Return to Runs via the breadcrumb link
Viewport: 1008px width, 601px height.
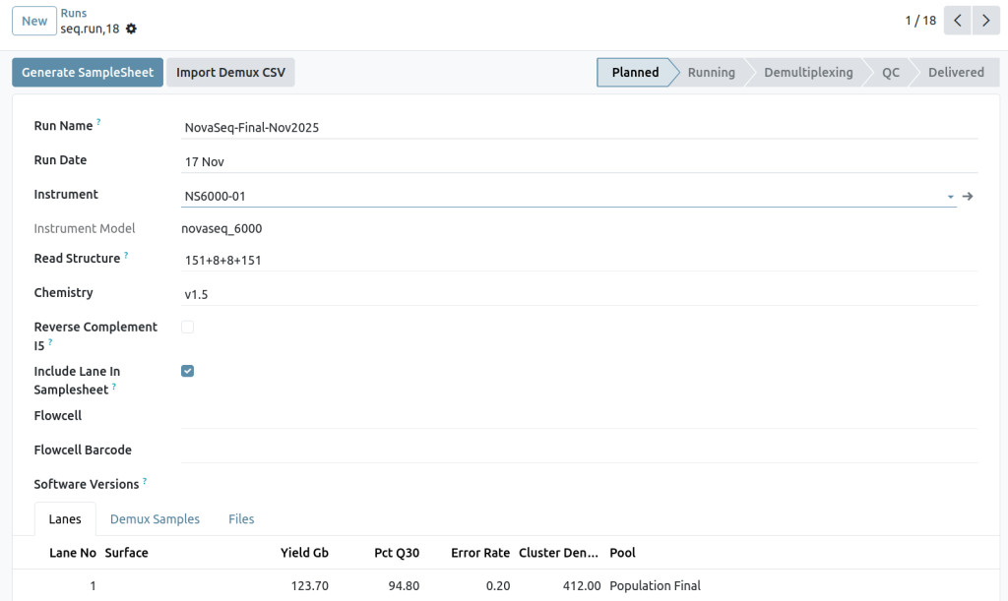pyautogui.click(x=73, y=13)
